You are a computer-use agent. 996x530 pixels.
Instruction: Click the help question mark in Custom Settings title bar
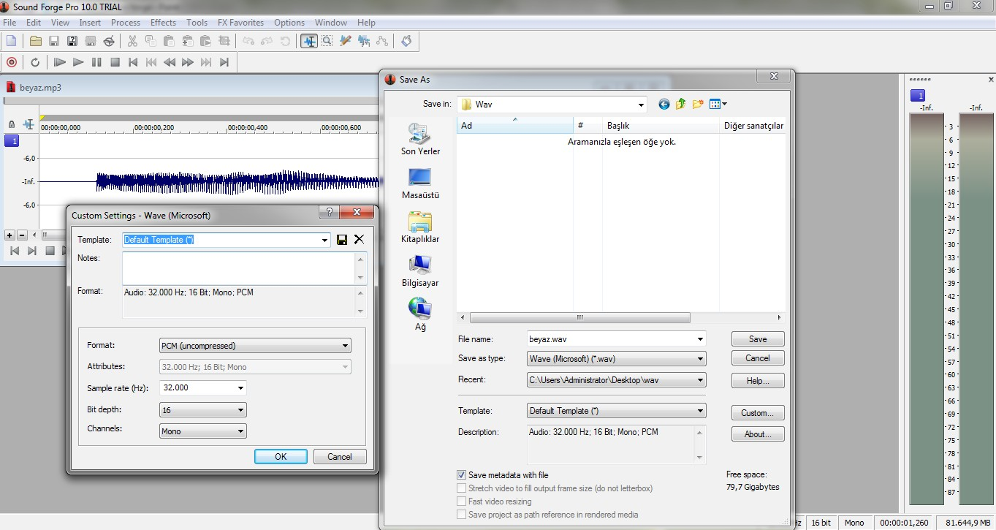click(x=330, y=212)
